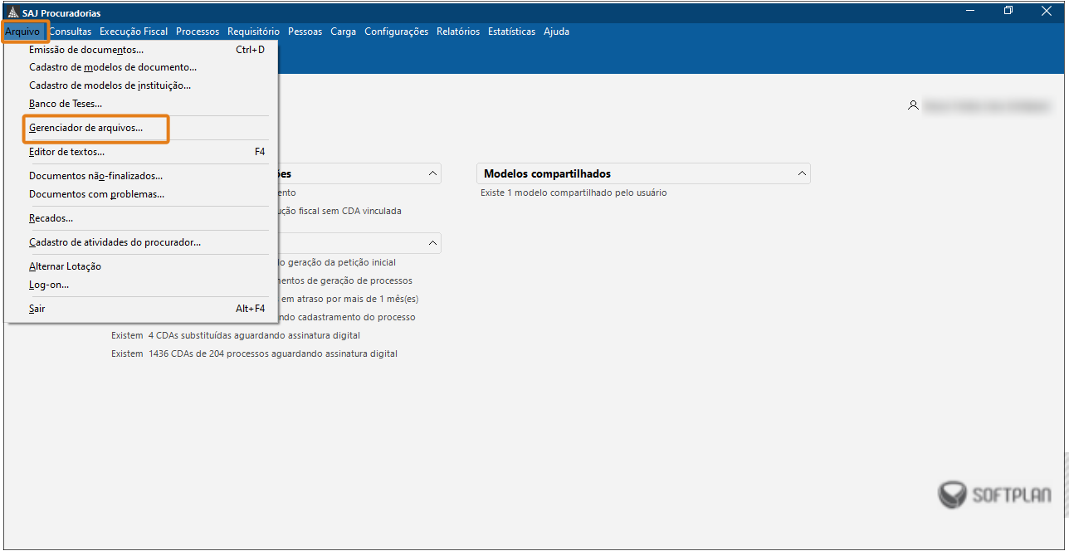Click the shared model notice link

click(574, 193)
